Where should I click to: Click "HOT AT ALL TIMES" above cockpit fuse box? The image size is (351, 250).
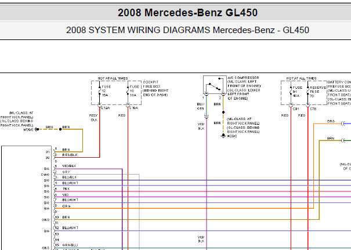point(113,78)
